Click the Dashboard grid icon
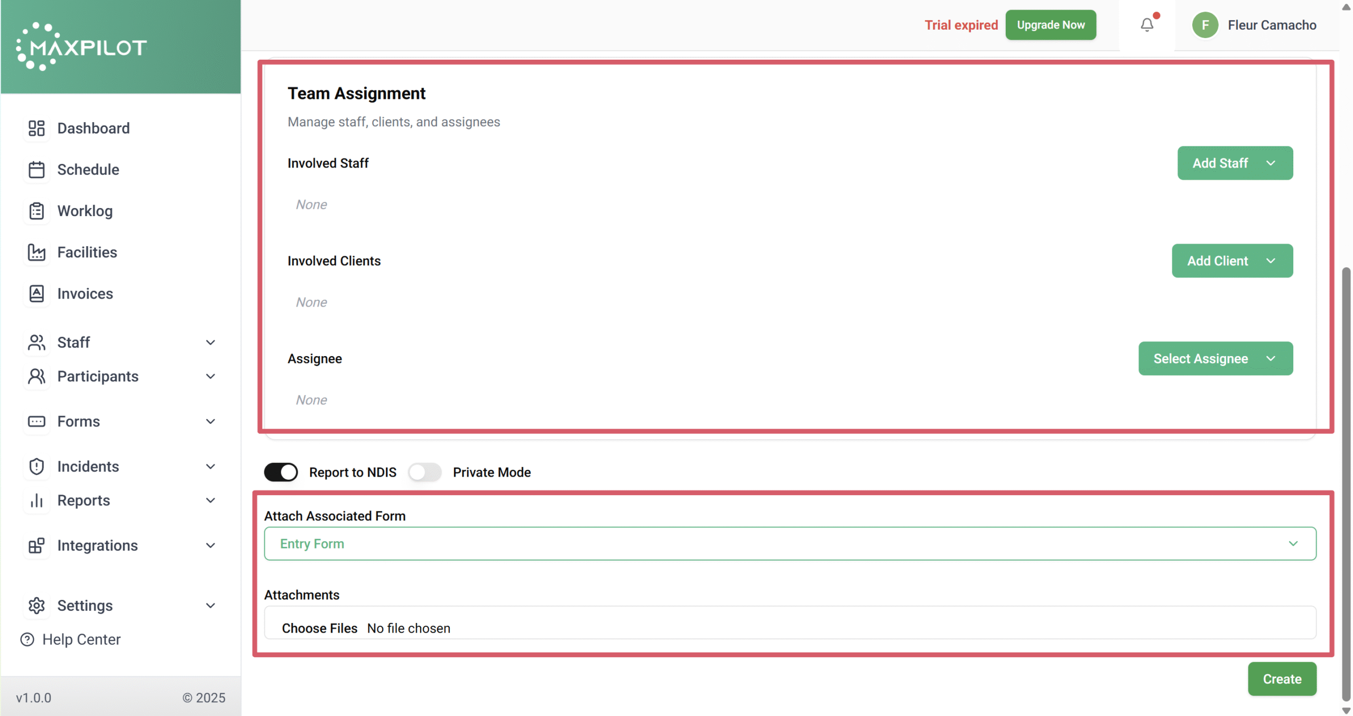The image size is (1353, 716). pyautogui.click(x=36, y=128)
